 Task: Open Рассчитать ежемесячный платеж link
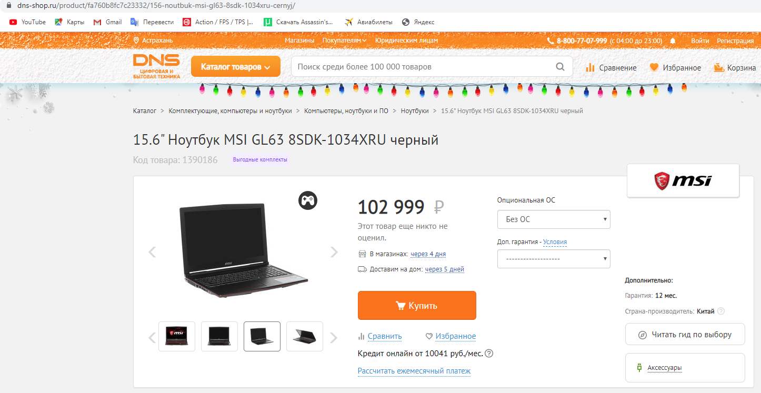pos(414,371)
